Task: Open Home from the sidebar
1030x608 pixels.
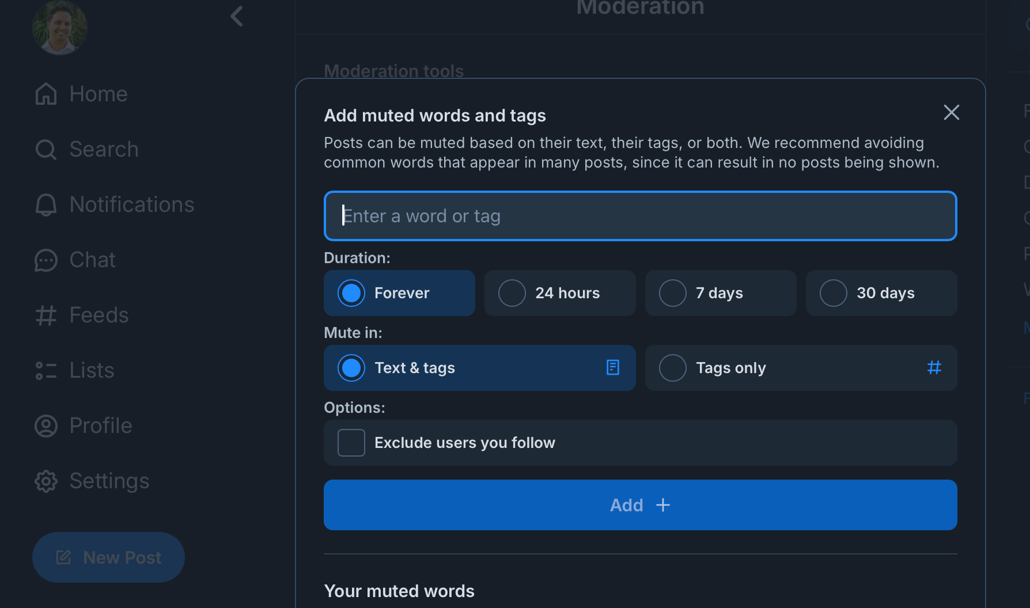Action: (98, 93)
